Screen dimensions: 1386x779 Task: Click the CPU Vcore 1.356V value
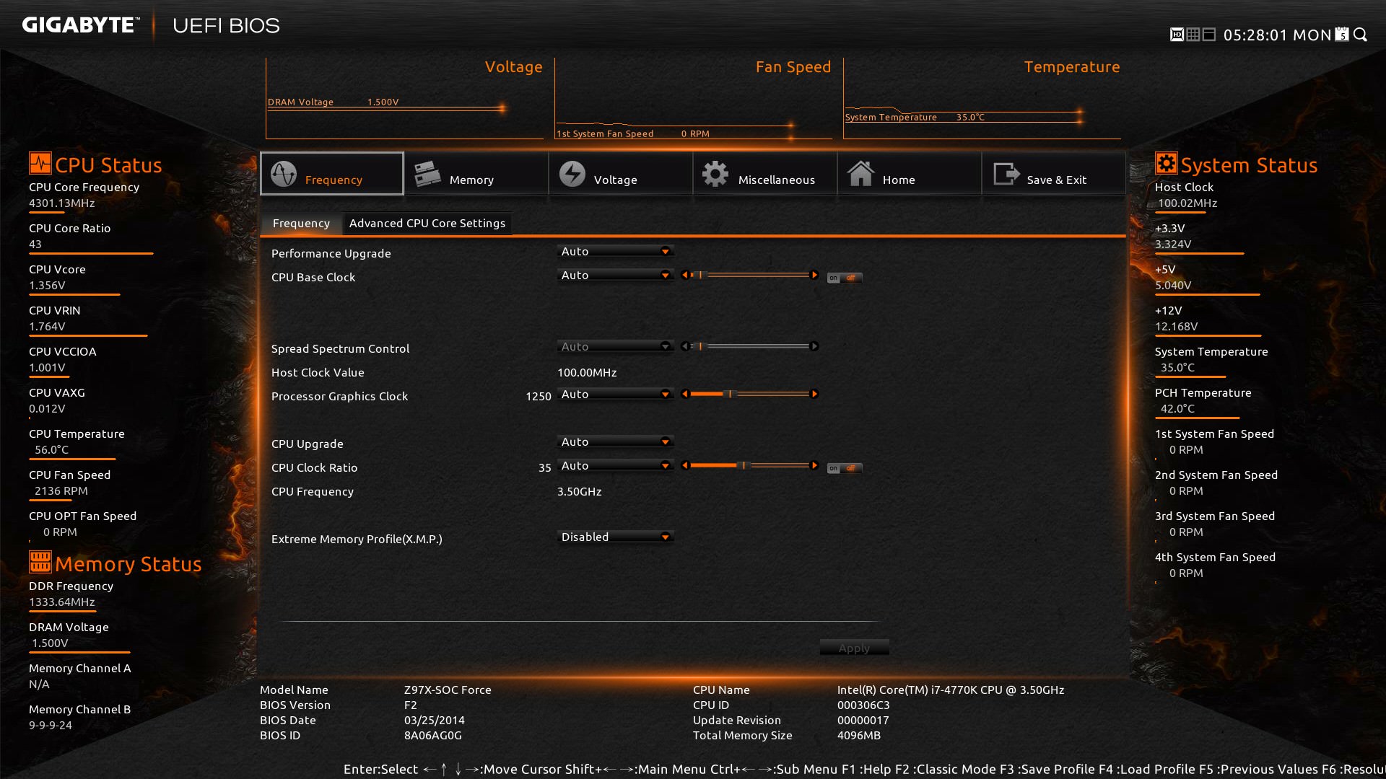tap(47, 285)
